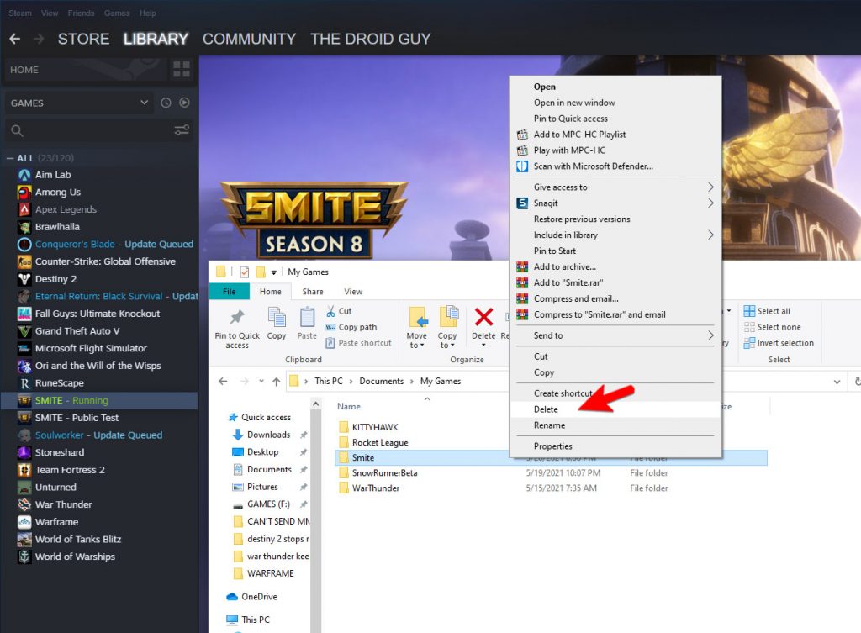Click the Steam back navigation arrow
The width and height of the screenshot is (861, 633).
15,39
